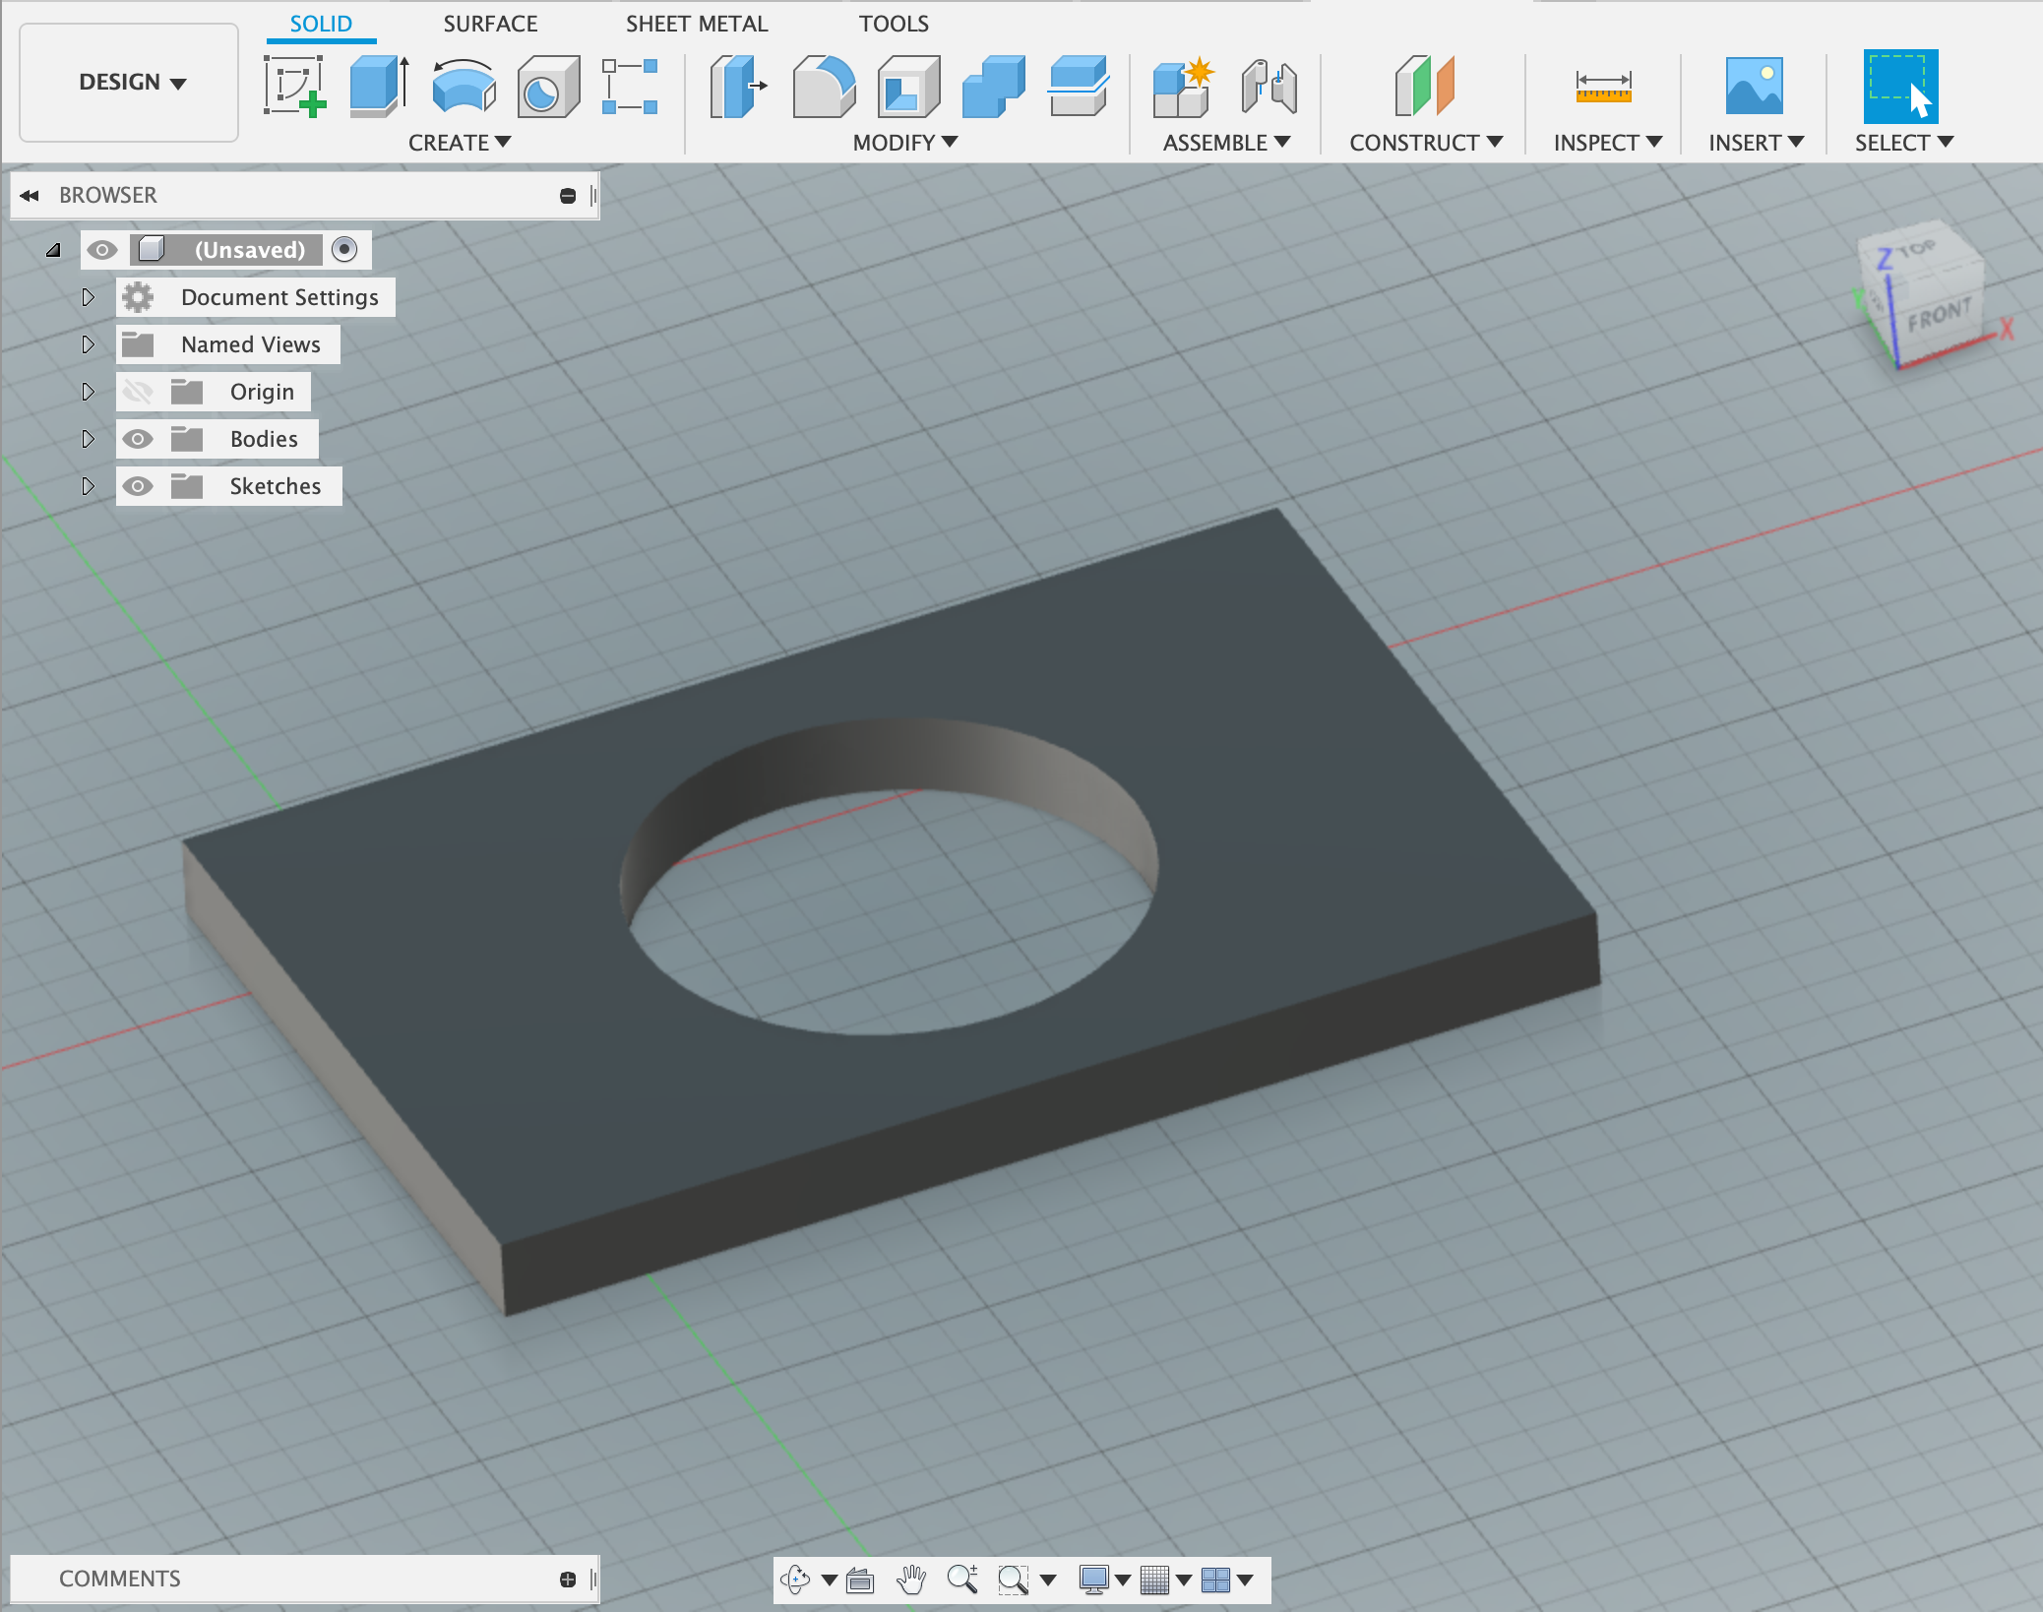Hide the Bodies folder visibility
The width and height of the screenshot is (2043, 1612).
138,439
